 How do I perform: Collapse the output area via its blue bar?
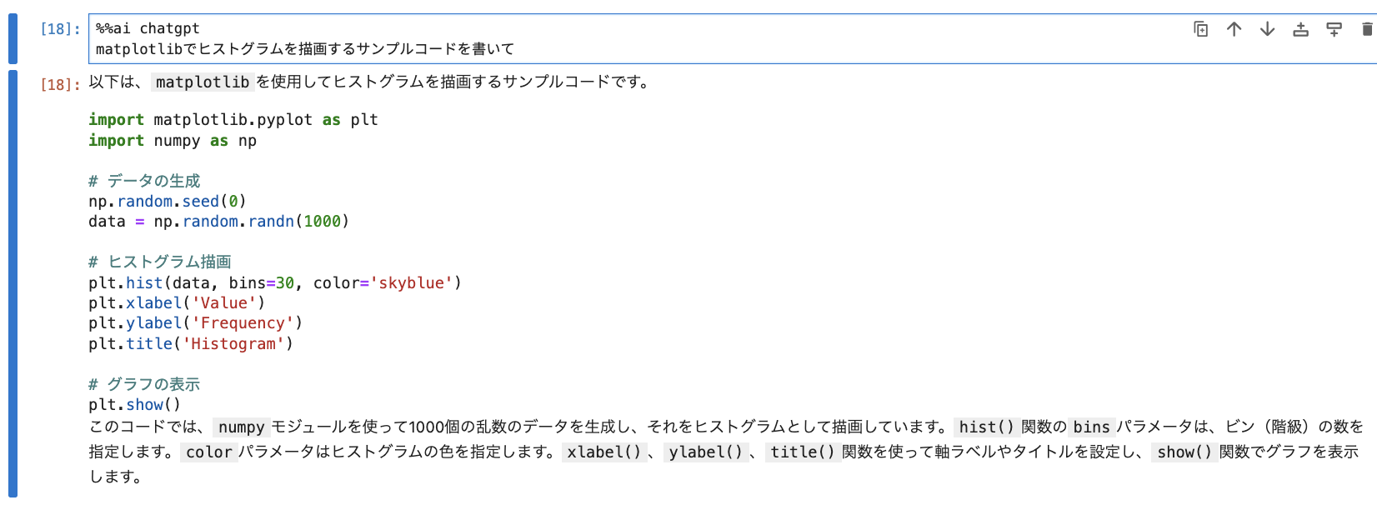(x=13, y=283)
